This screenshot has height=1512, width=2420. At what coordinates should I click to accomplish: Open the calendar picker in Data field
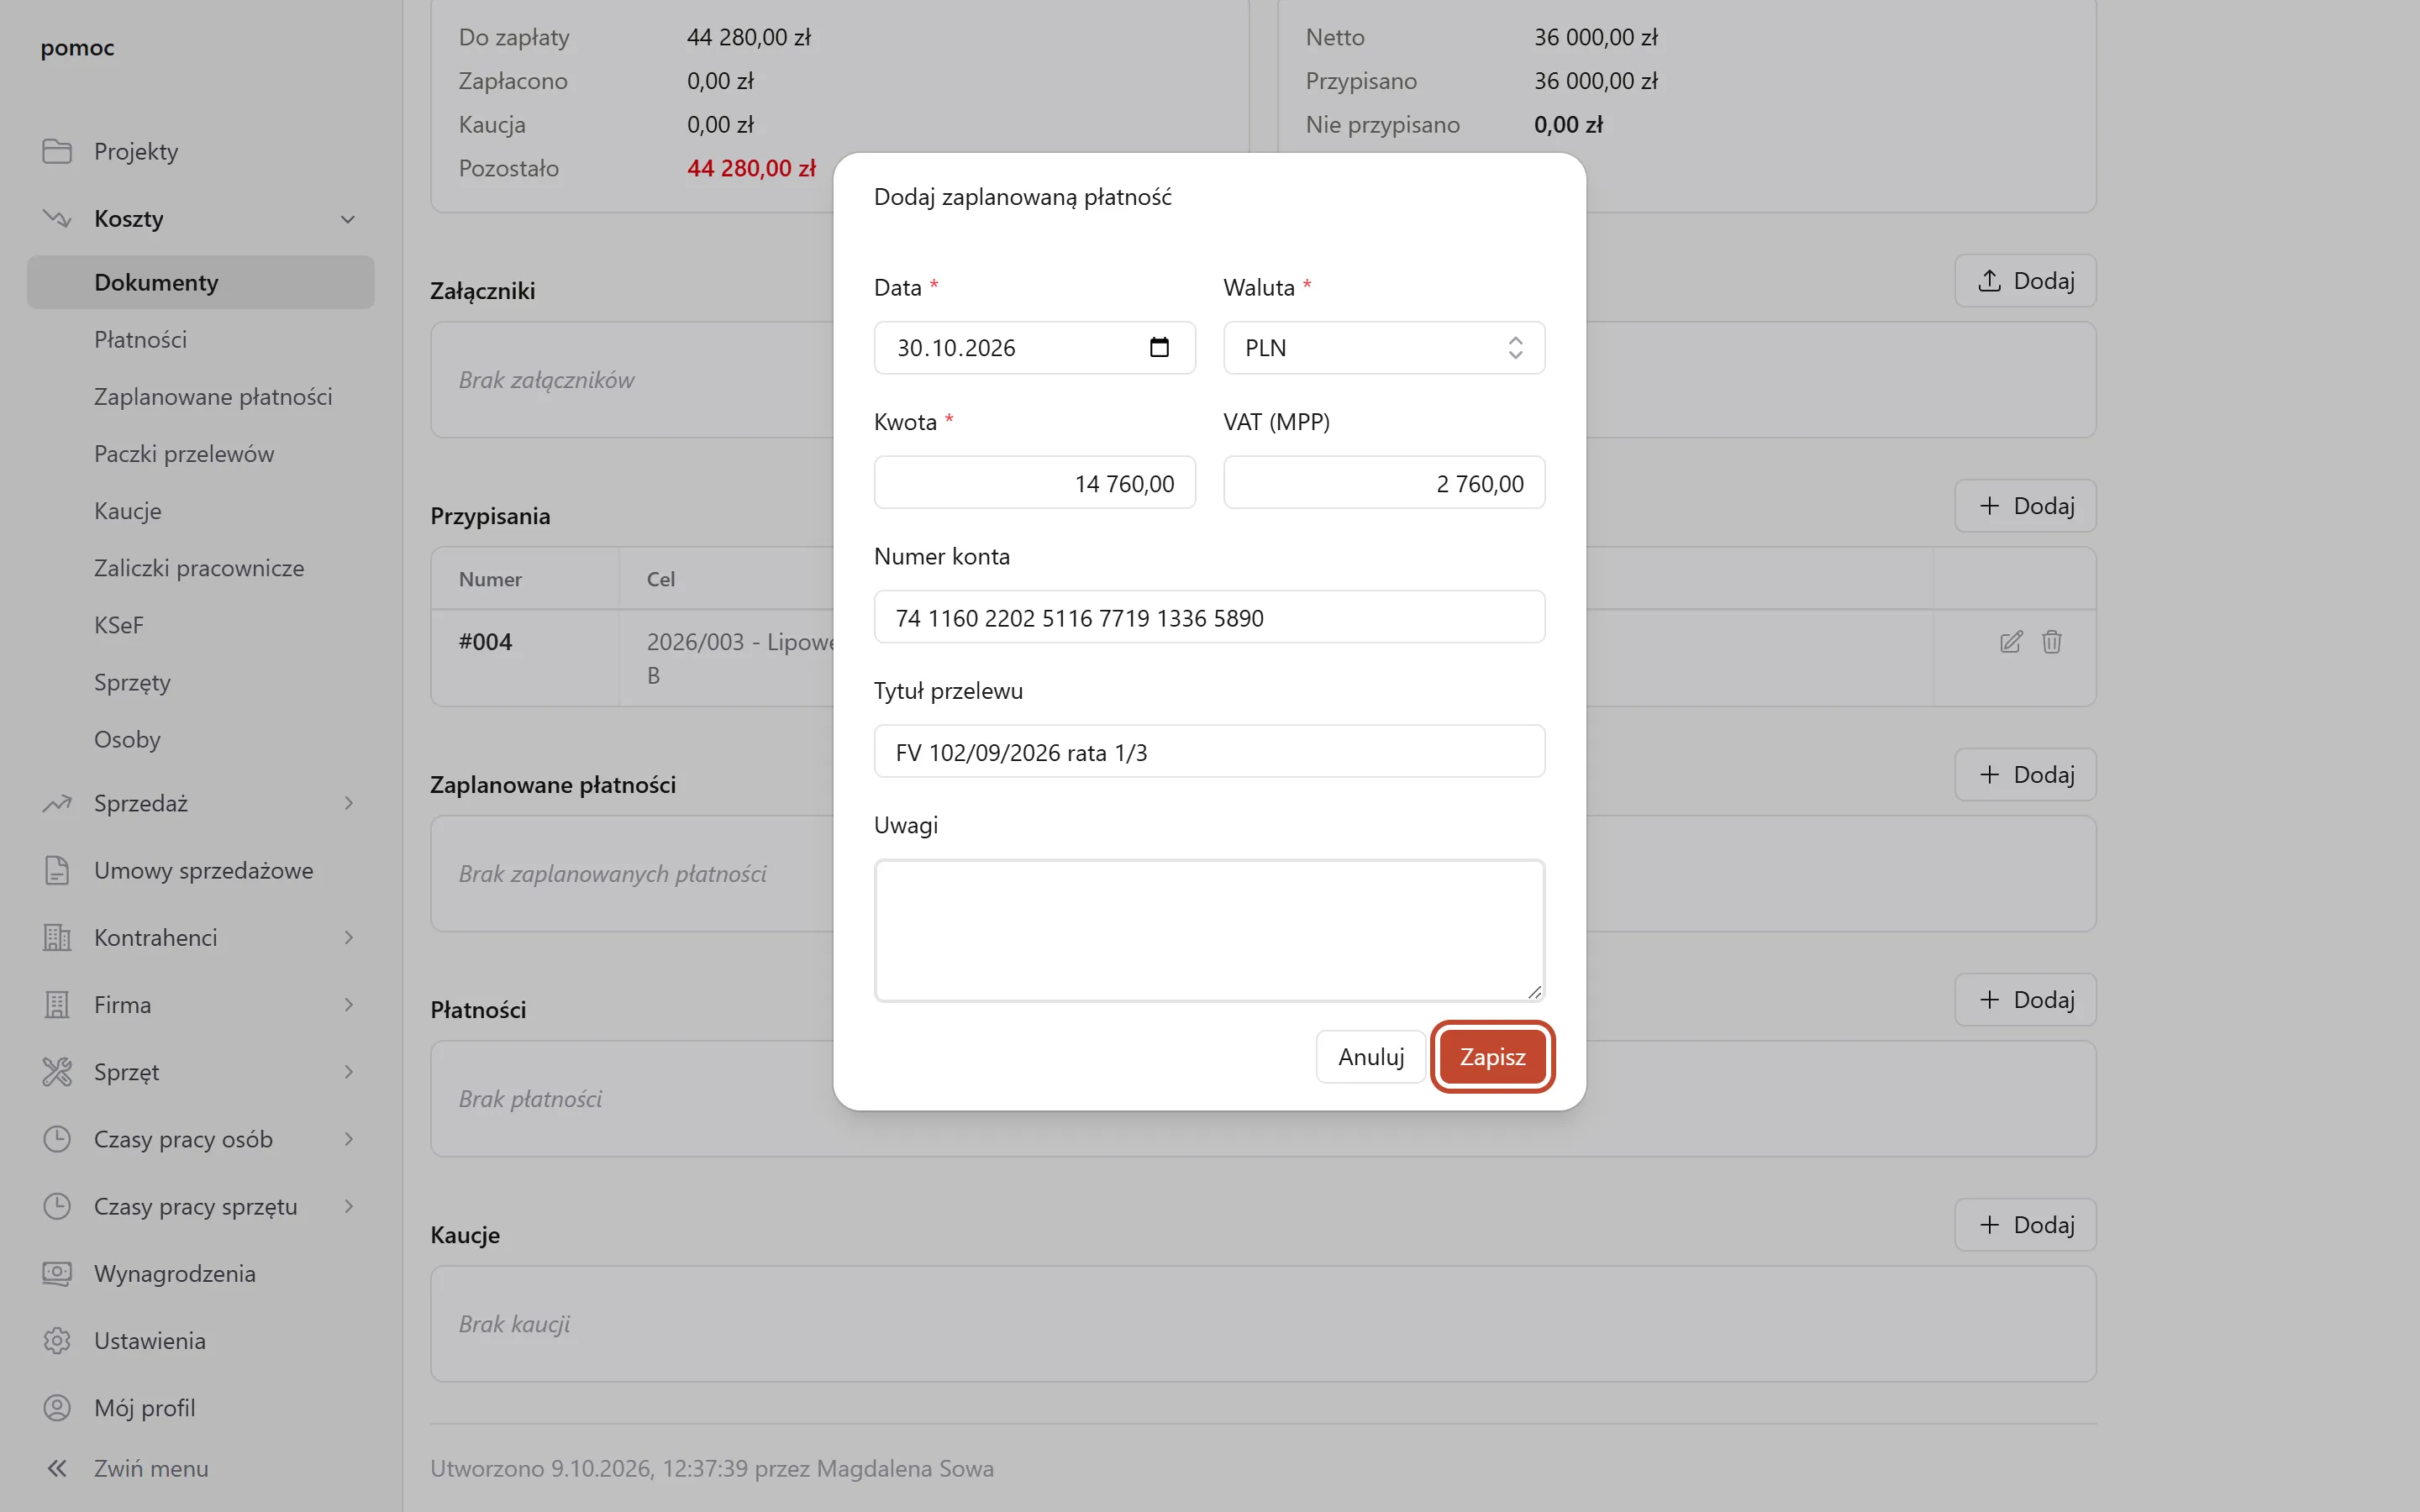[x=1159, y=347]
